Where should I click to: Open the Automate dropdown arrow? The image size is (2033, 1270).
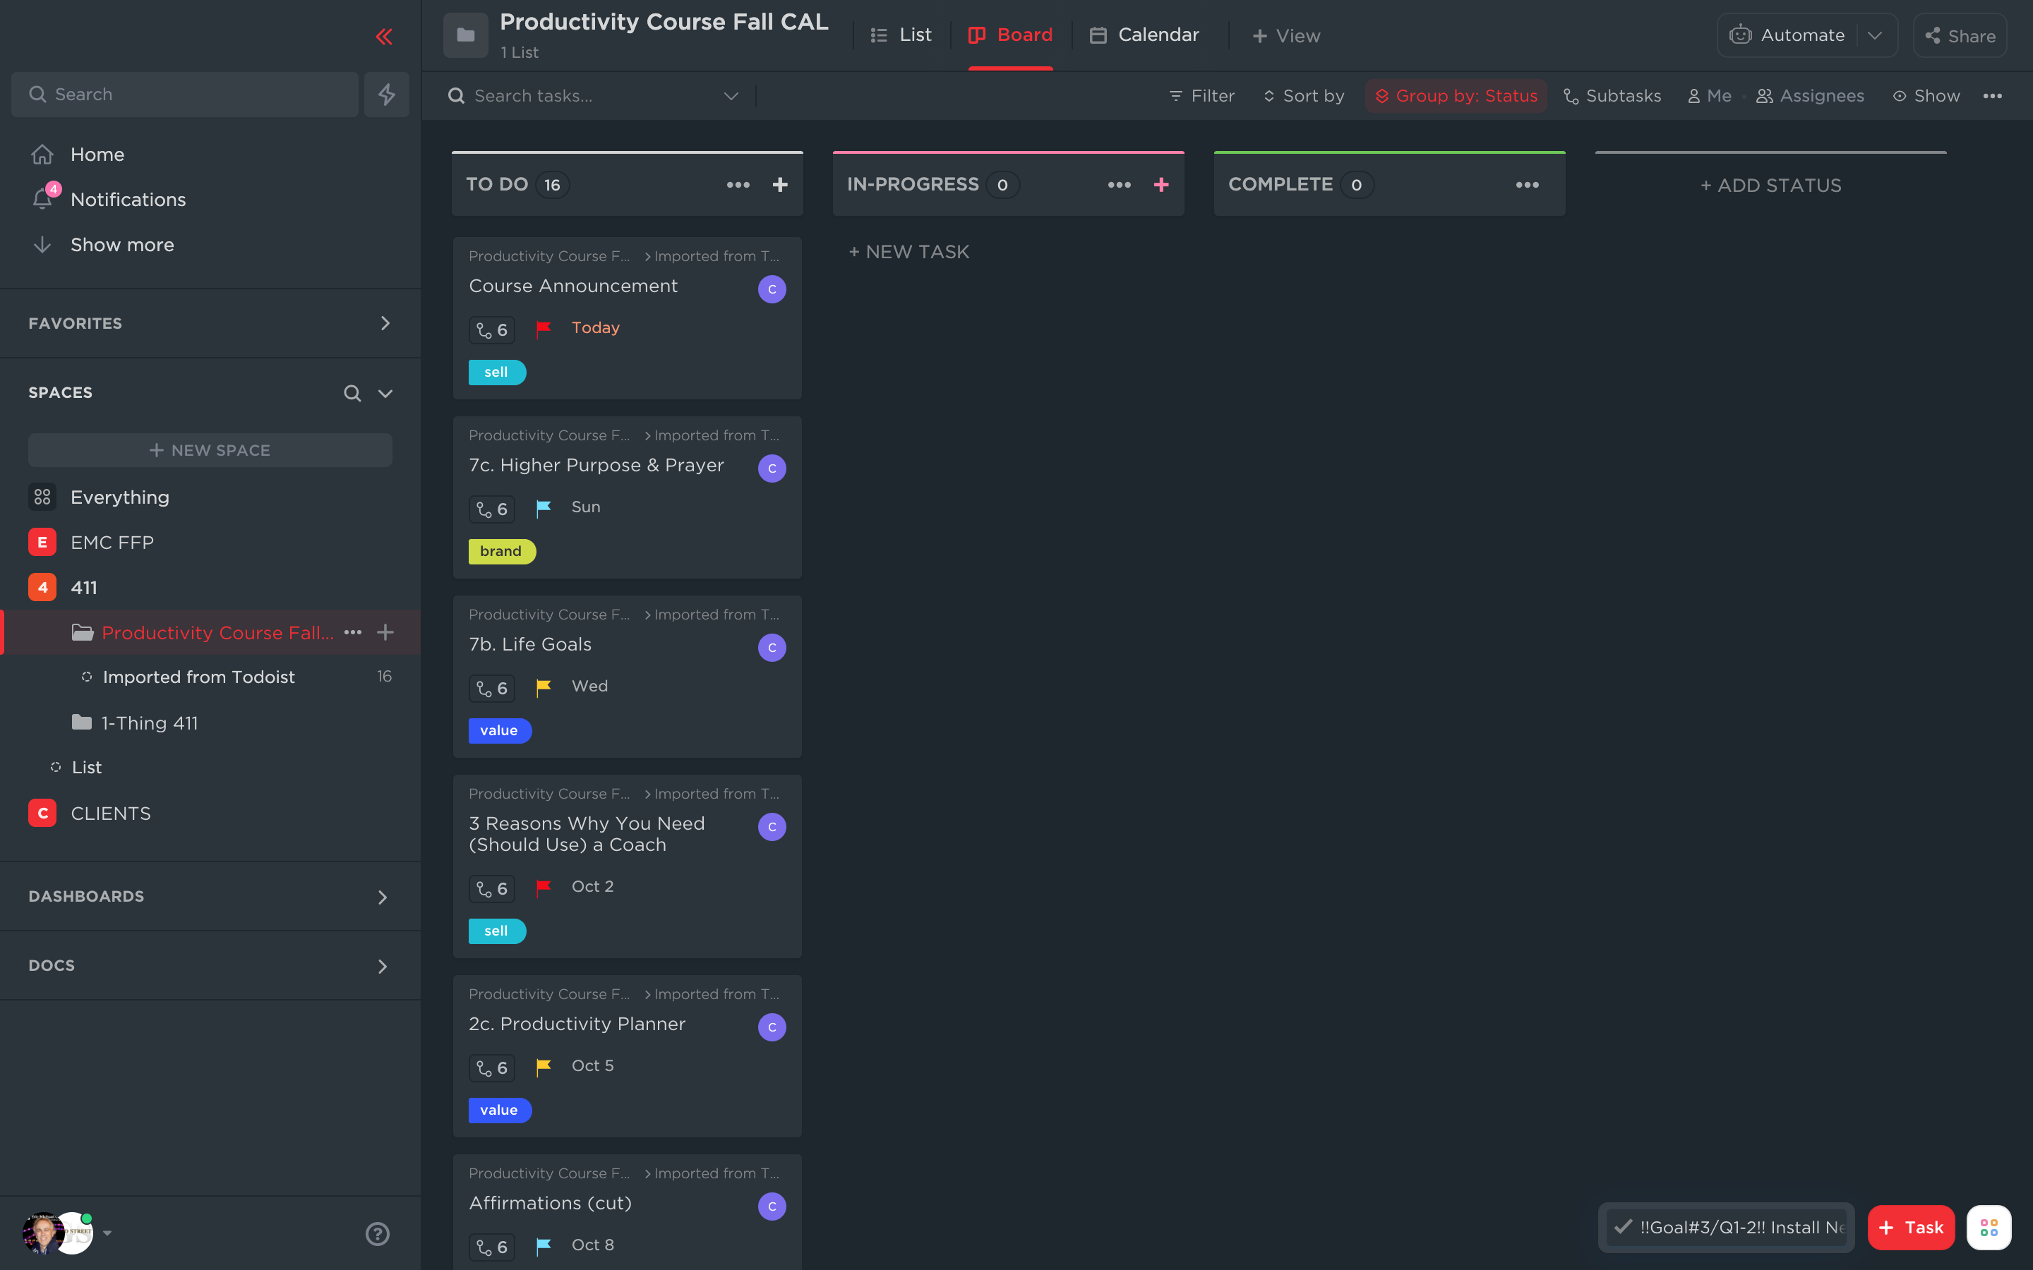(1874, 35)
